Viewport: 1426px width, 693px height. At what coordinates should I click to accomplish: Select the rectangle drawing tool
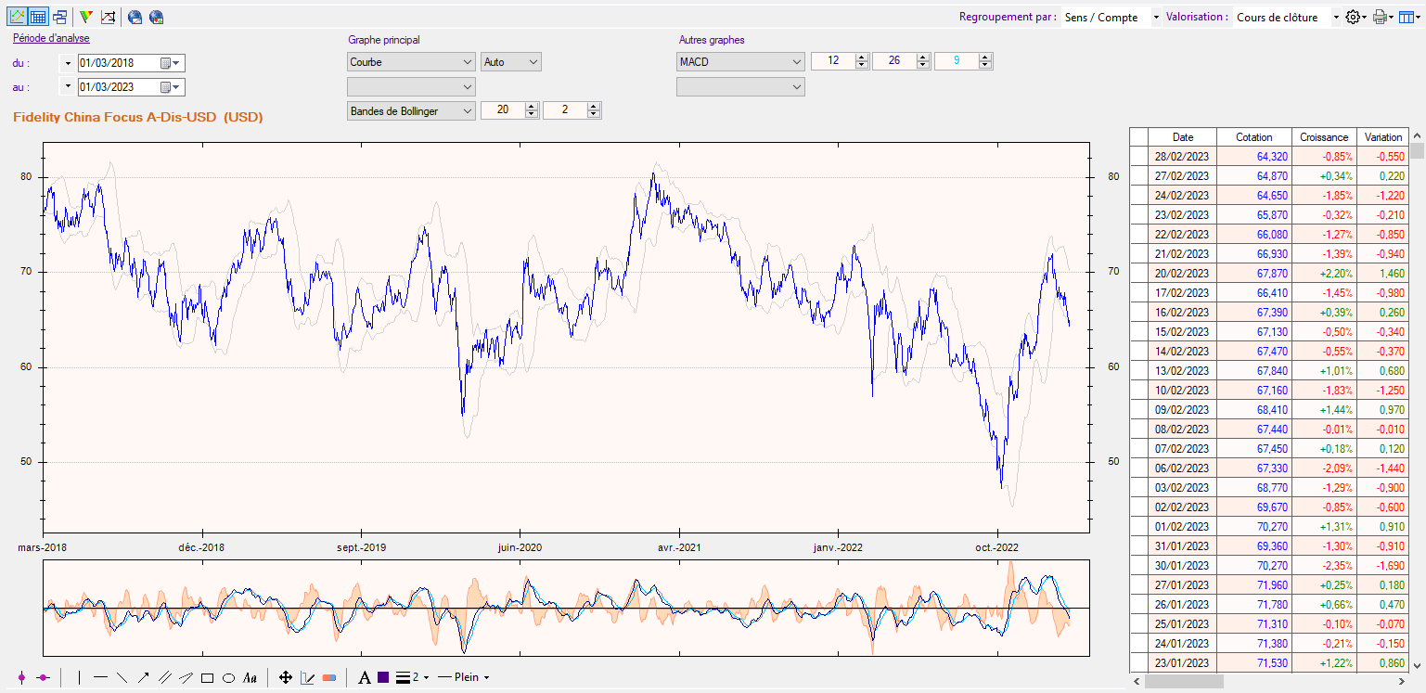pyautogui.click(x=207, y=678)
